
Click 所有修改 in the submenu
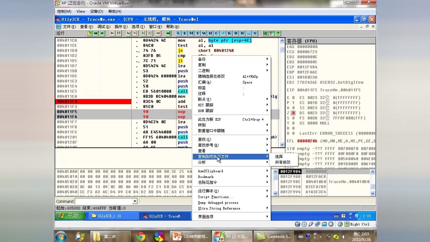coord(283,163)
